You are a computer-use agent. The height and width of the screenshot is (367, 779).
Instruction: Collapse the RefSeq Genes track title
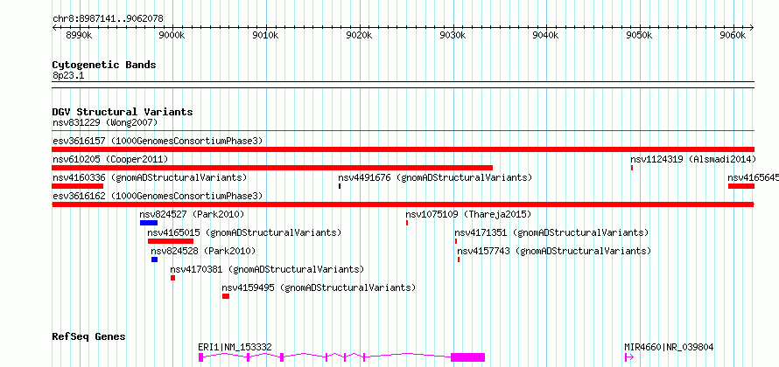click(88, 336)
